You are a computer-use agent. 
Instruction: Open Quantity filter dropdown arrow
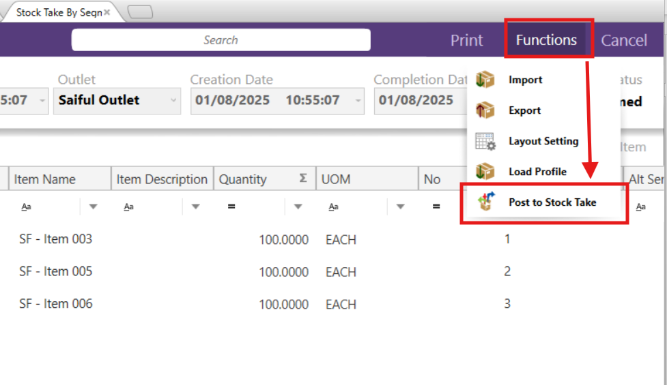[x=298, y=206]
